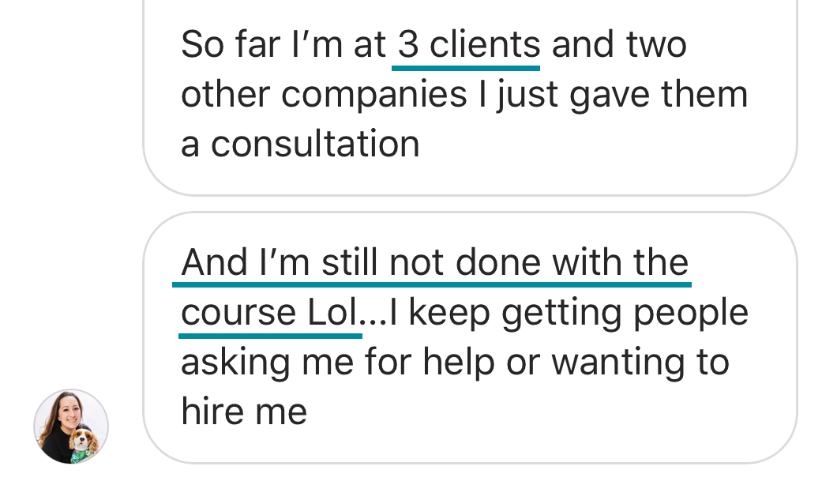
Task: Tap "a" before consultation in first bubble
Action: pyautogui.click(x=190, y=145)
